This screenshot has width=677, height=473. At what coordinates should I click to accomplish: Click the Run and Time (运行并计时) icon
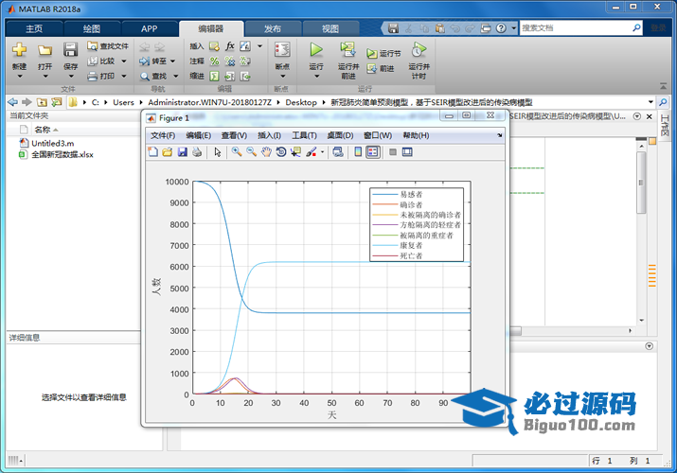pyautogui.click(x=419, y=50)
